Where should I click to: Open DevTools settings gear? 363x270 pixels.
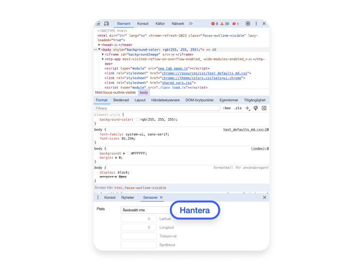[x=248, y=23]
